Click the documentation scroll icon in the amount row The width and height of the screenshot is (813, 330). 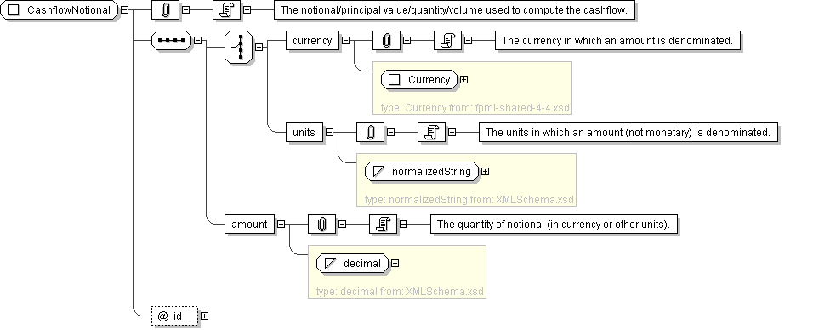point(383,225)
